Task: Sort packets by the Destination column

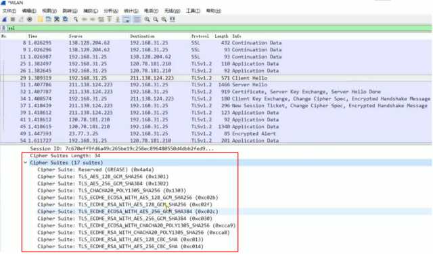Action: [142, 36]
